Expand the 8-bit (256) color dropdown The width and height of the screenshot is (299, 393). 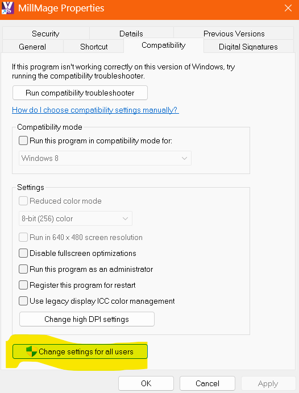pos(76,218)
